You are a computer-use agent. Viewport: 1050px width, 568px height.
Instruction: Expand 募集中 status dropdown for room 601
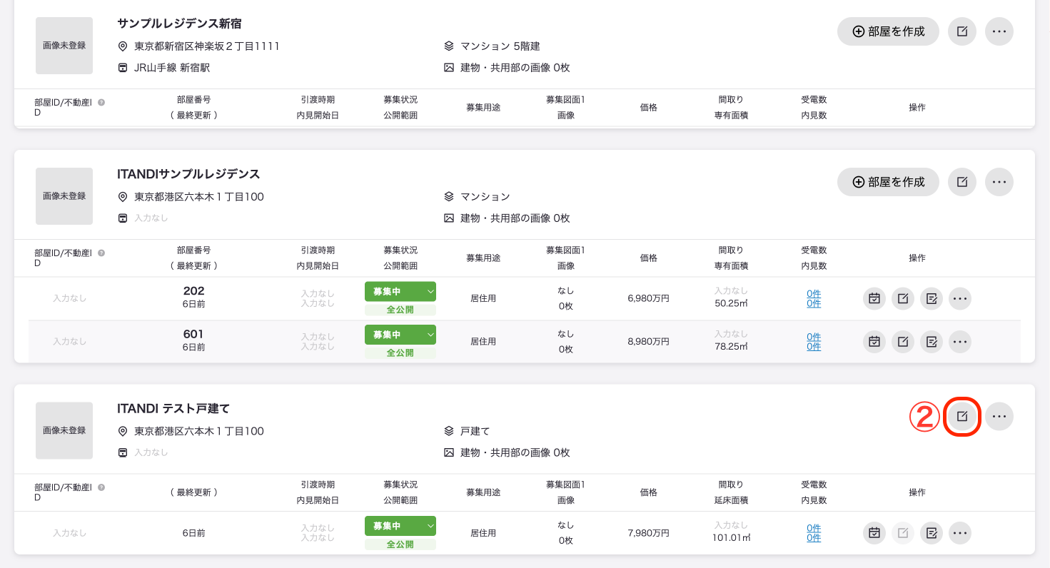pyautogui.click(x=400, y=335)
